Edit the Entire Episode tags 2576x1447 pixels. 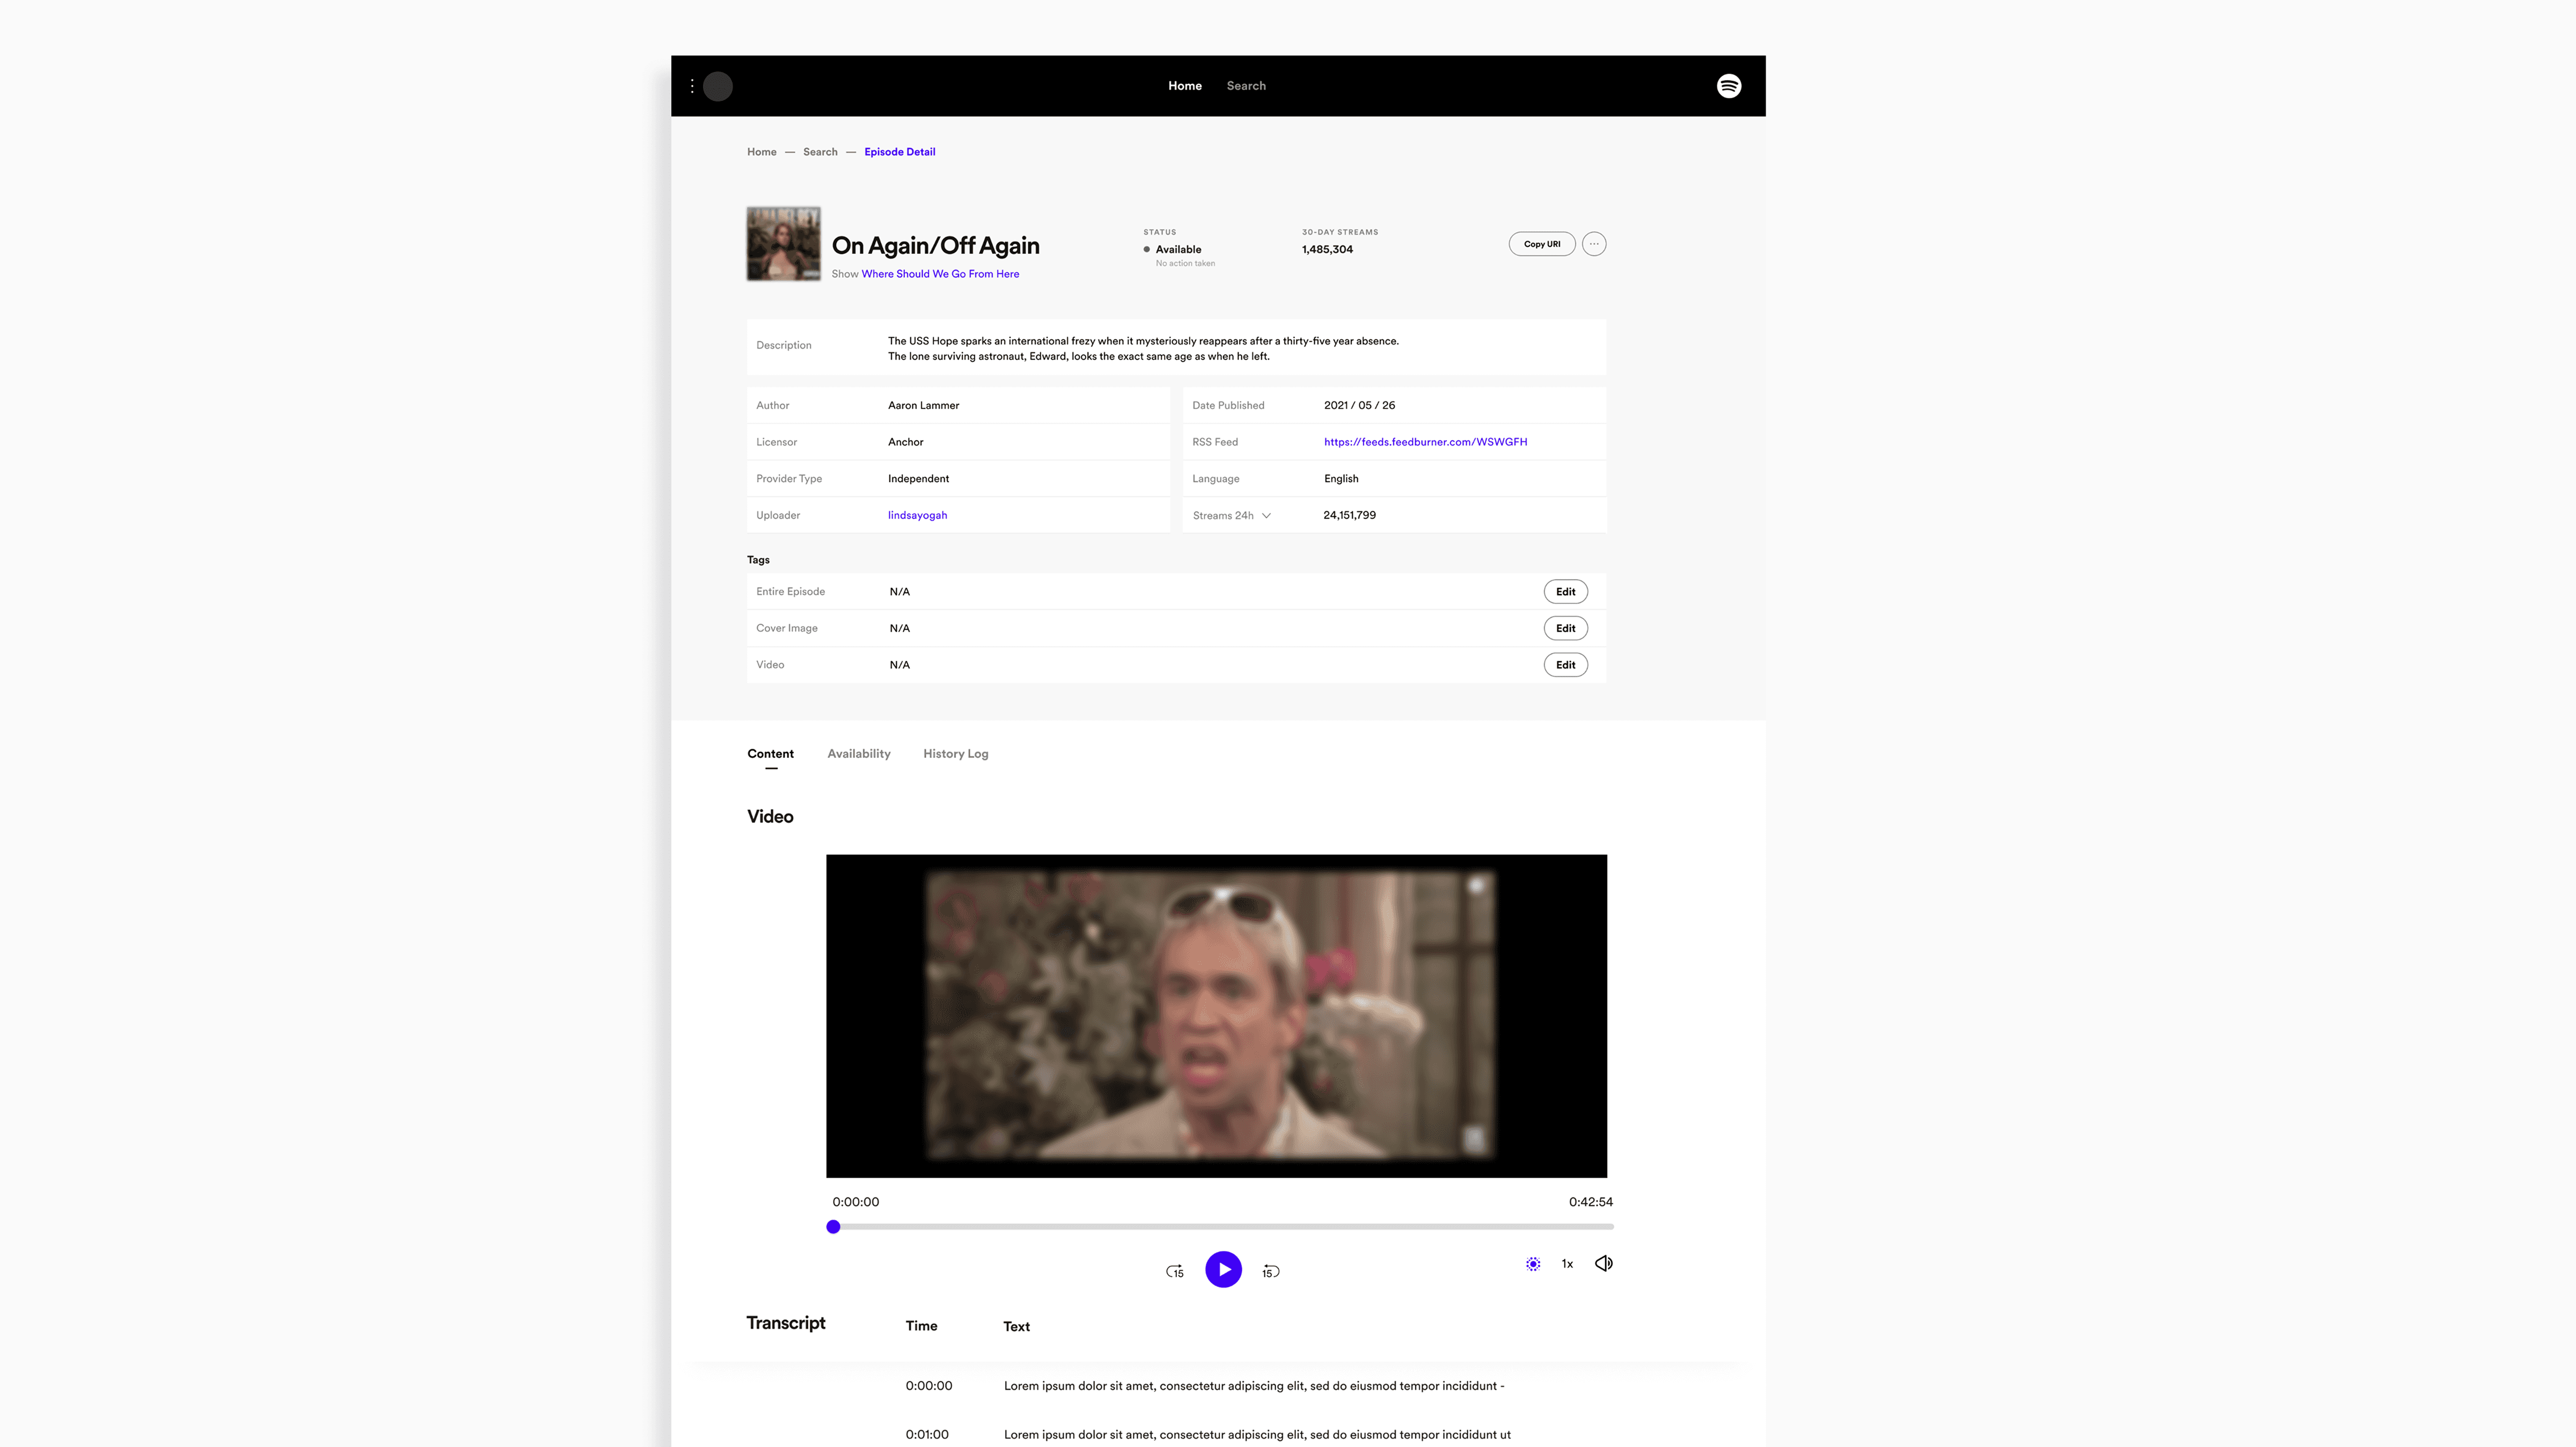[1565, 592]
